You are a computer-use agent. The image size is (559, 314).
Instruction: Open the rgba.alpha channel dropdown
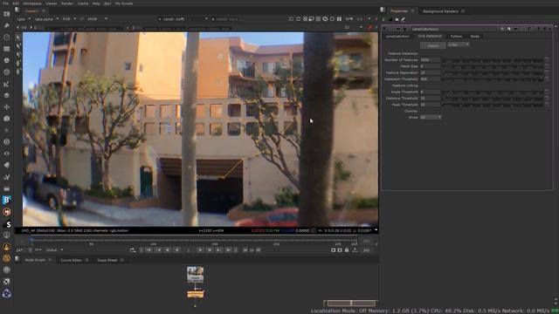[x=46, y=19]
